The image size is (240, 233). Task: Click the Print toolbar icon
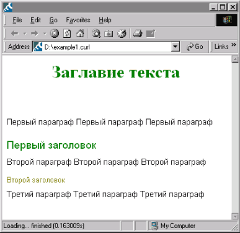click(x=138, y=33)
